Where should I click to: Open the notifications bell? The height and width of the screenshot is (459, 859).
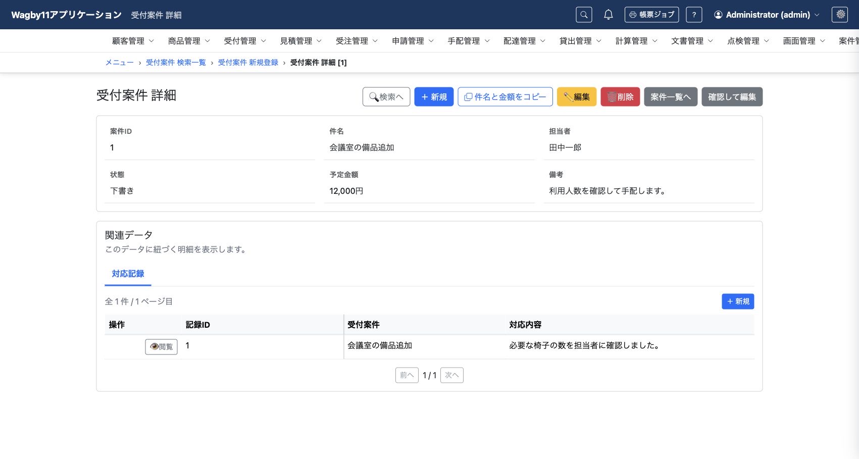tap(609, 15)
